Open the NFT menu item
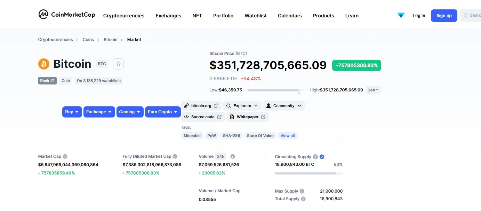481x211 pixels. 197,16
